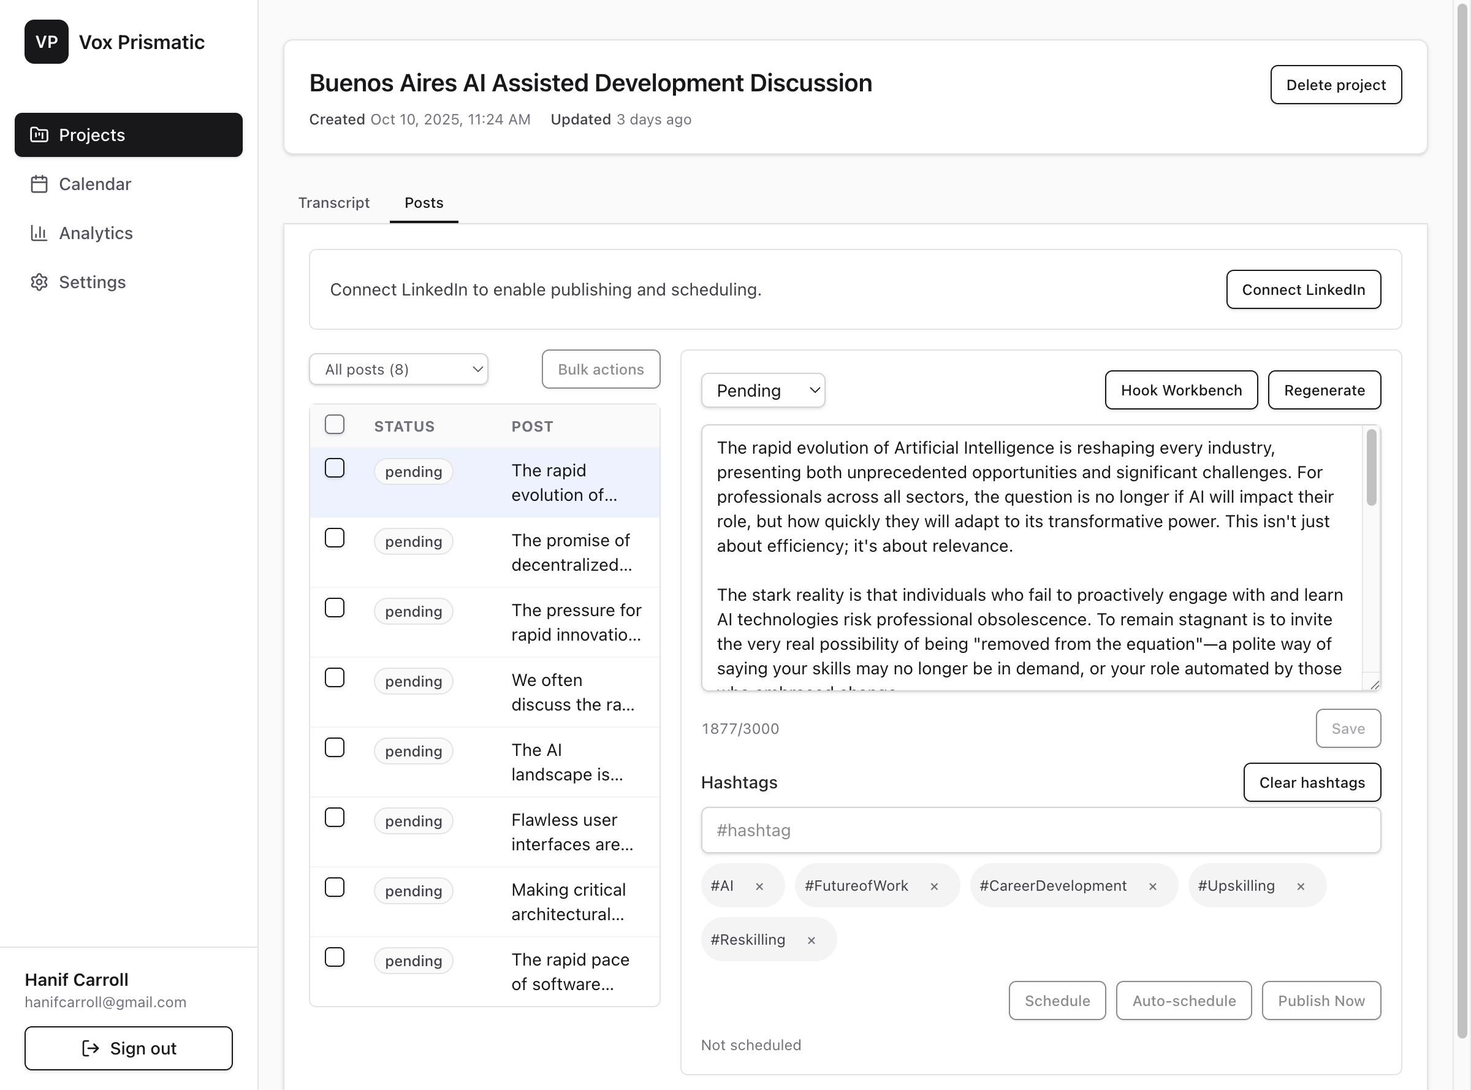Click the VP logo badge

46,42
